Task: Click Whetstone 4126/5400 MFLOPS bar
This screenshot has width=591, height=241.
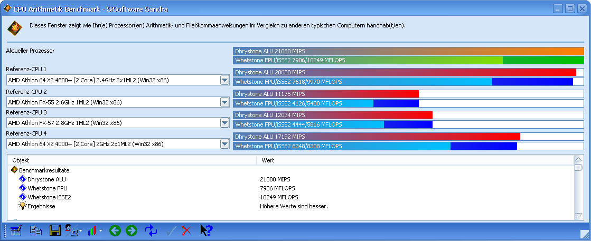Action: point(409,103)
